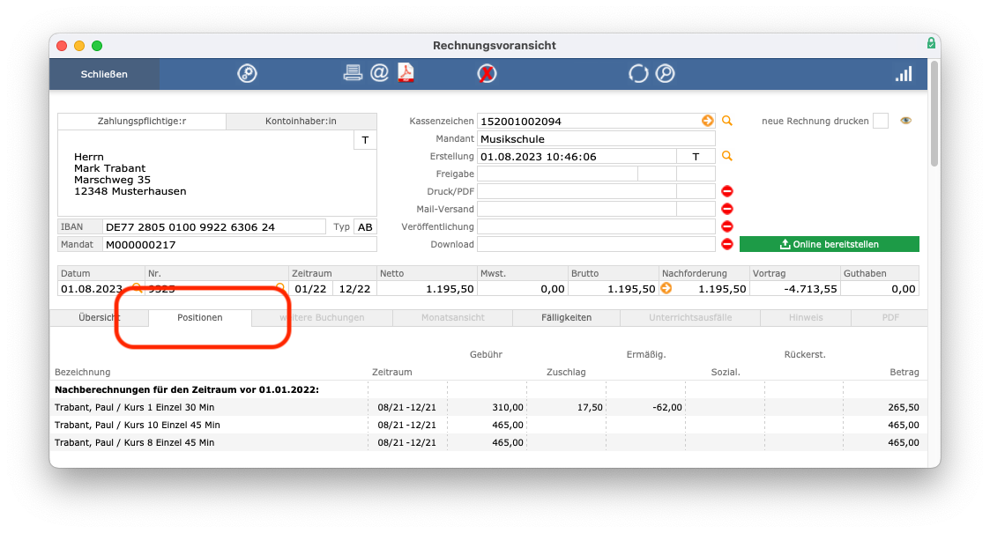The image size is (990, 533).
Task: Click the Online bereitstellen button
Action: point(829,244)
